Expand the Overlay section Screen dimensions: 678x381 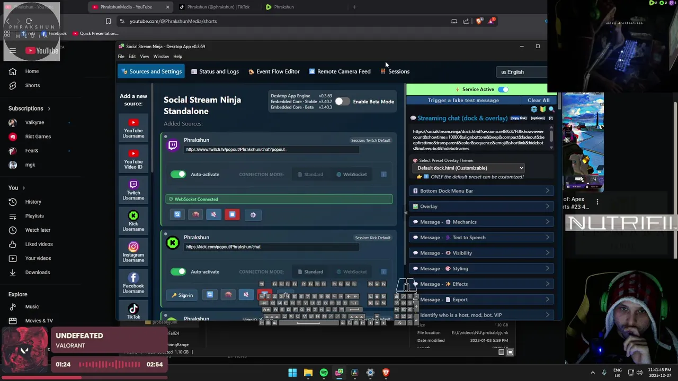tap(481, 206)
